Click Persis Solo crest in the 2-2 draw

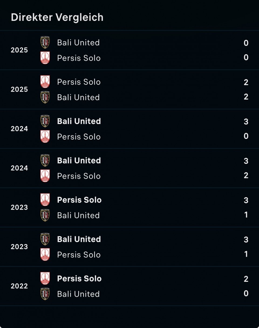pyautogui.click(x=45, y=82)
